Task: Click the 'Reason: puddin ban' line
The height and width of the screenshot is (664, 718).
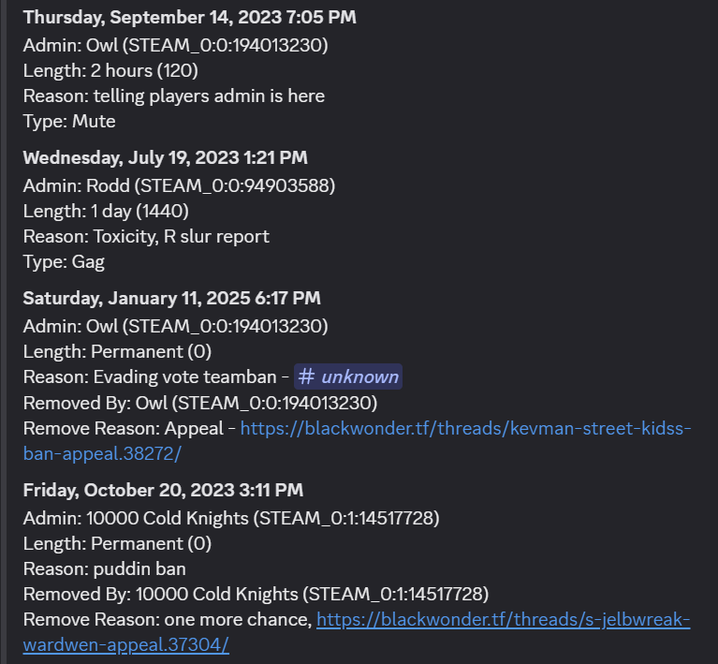Action: coord(105,569)
